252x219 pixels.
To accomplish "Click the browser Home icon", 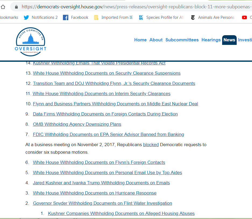I will coord(3,7).
